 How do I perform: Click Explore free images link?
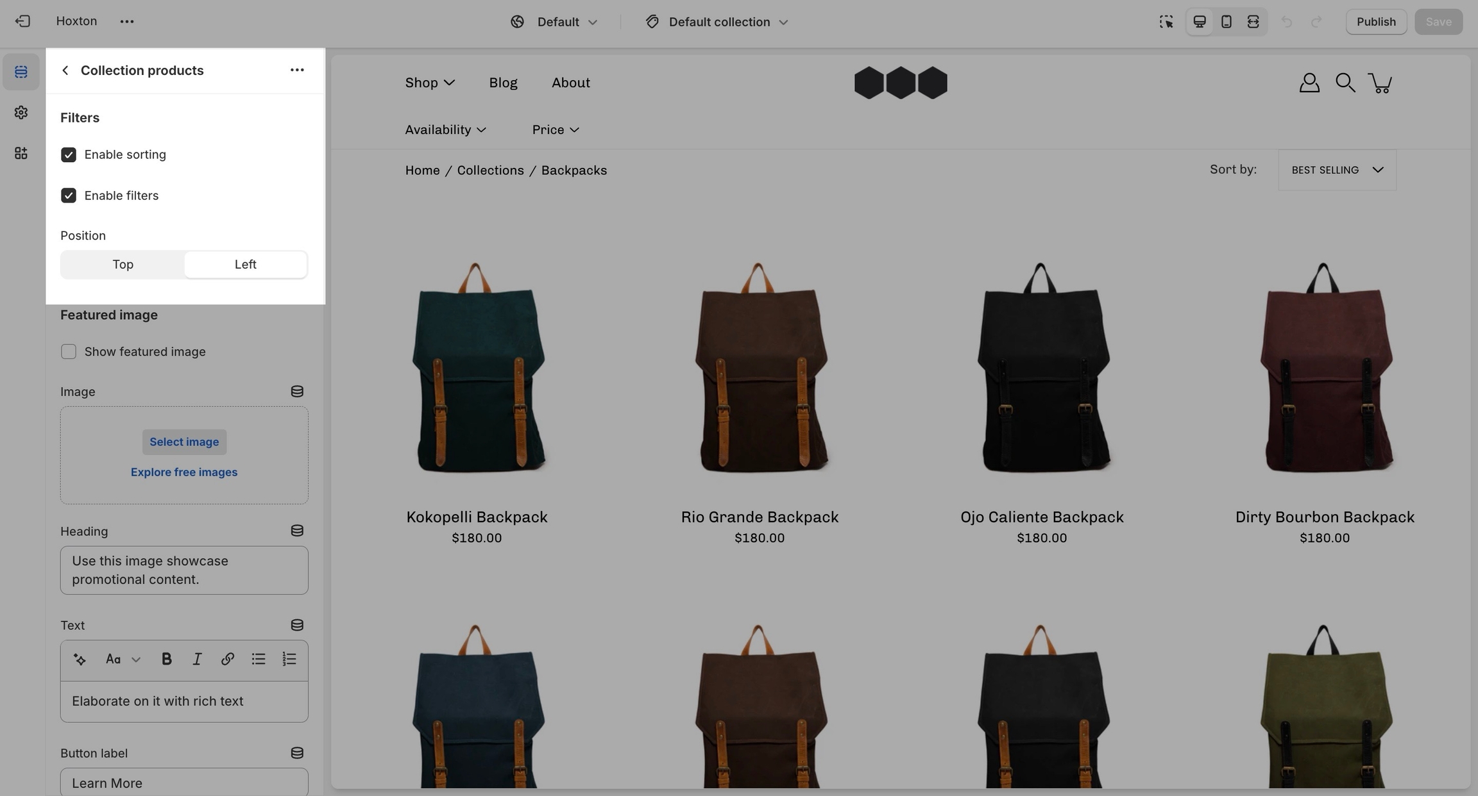[184, 472]
